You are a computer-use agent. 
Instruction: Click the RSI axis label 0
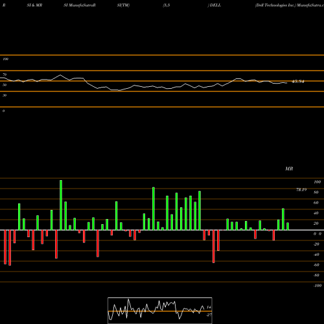point(3,111)
